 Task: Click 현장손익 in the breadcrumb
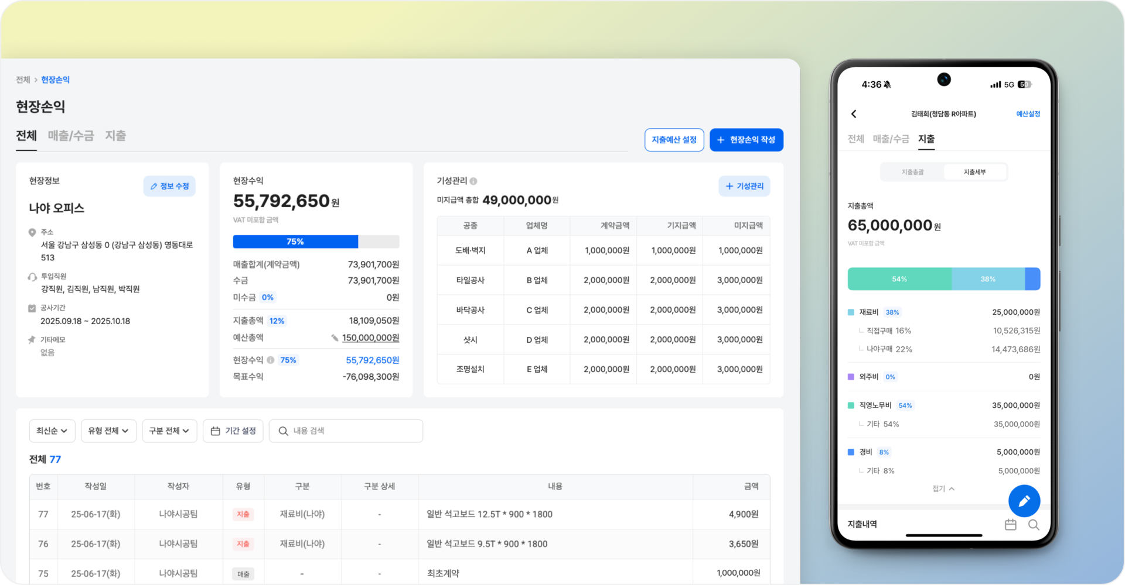(55, 80)
